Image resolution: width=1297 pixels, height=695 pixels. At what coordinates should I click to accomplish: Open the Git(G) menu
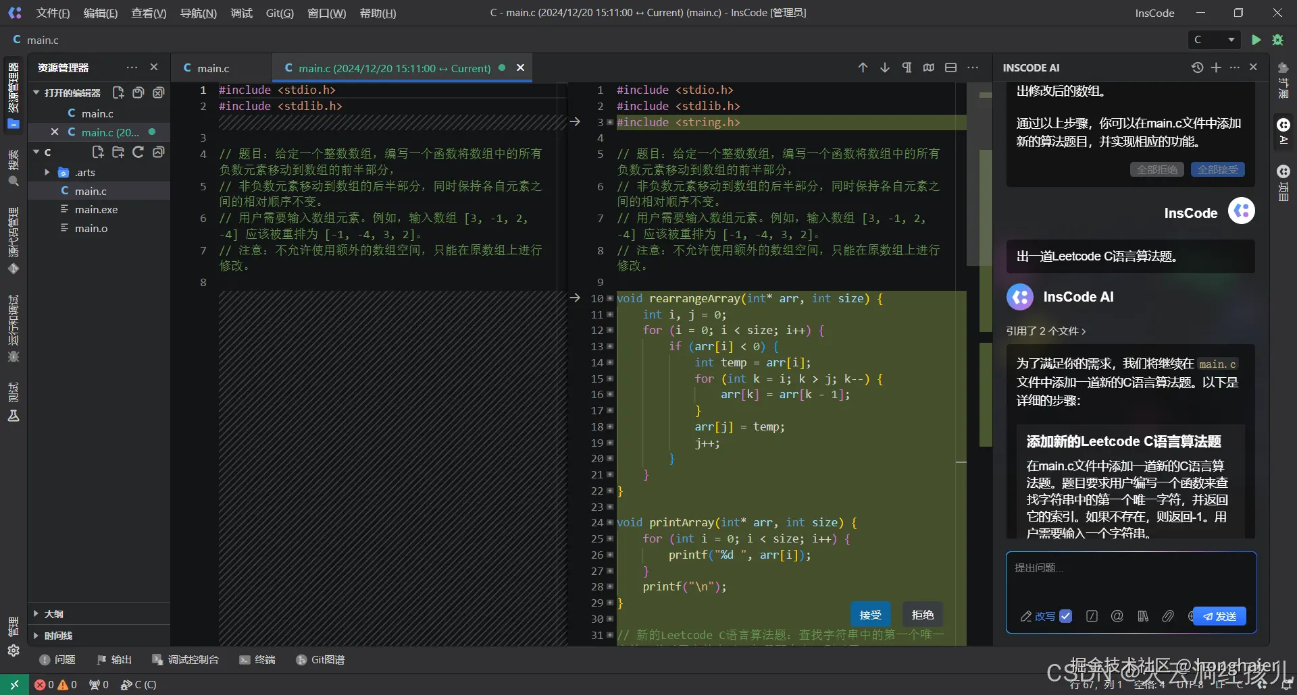pos(279,13)
